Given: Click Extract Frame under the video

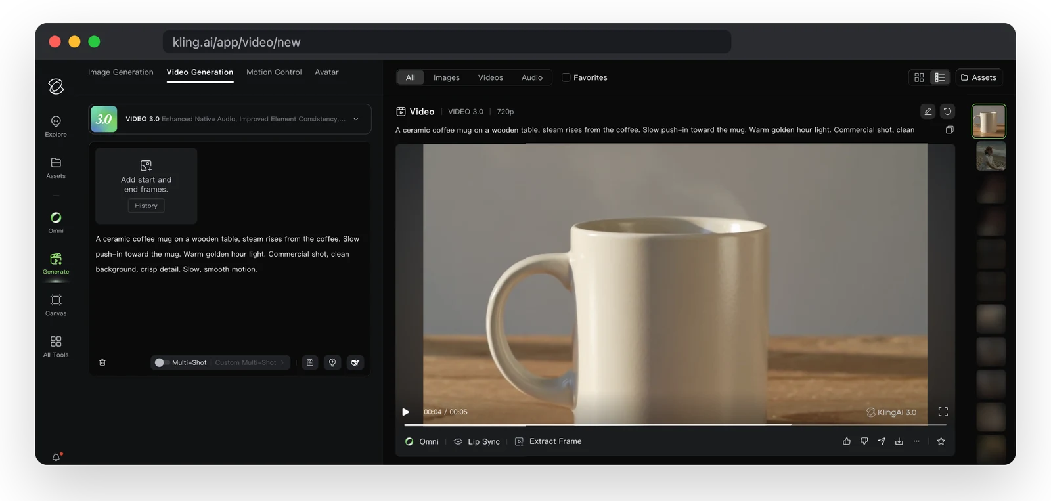Looking at the screenshot, I should pyautogui.click(x=548, y=441).
